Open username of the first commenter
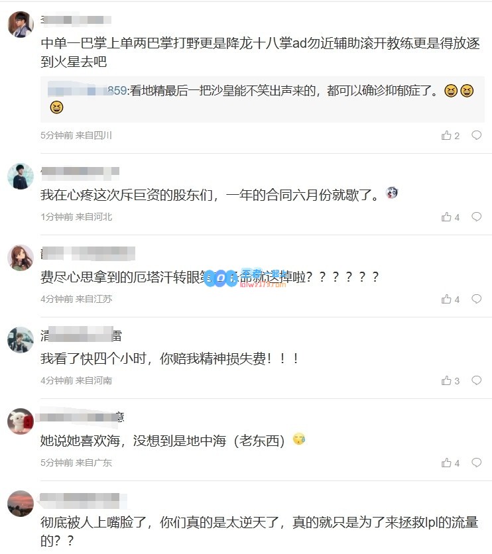The width and height of the screenshot is (492, 554). (76, 20)
